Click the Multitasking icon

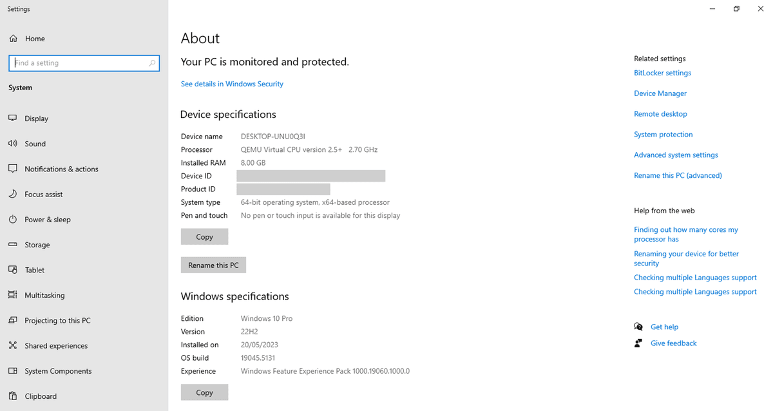click(x=12, y=295)
